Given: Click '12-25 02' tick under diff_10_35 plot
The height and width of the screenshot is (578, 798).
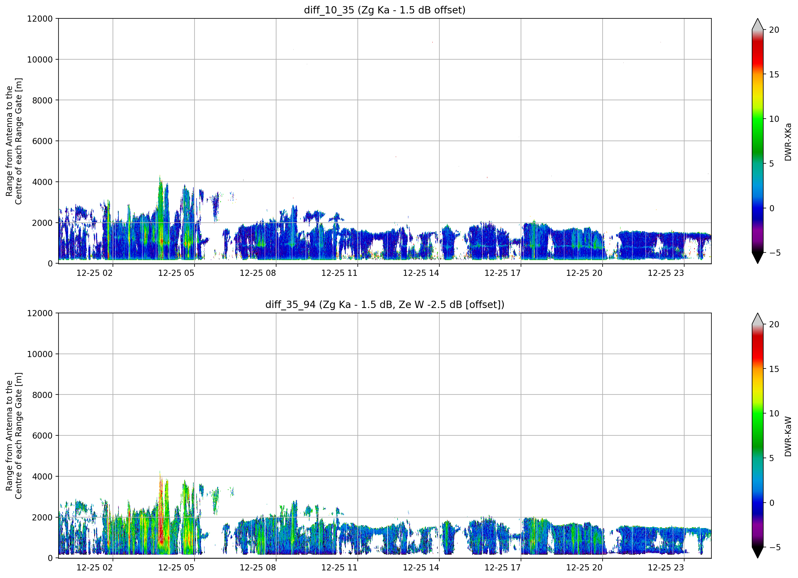Looking at the screenshot, I should (94, 273).
